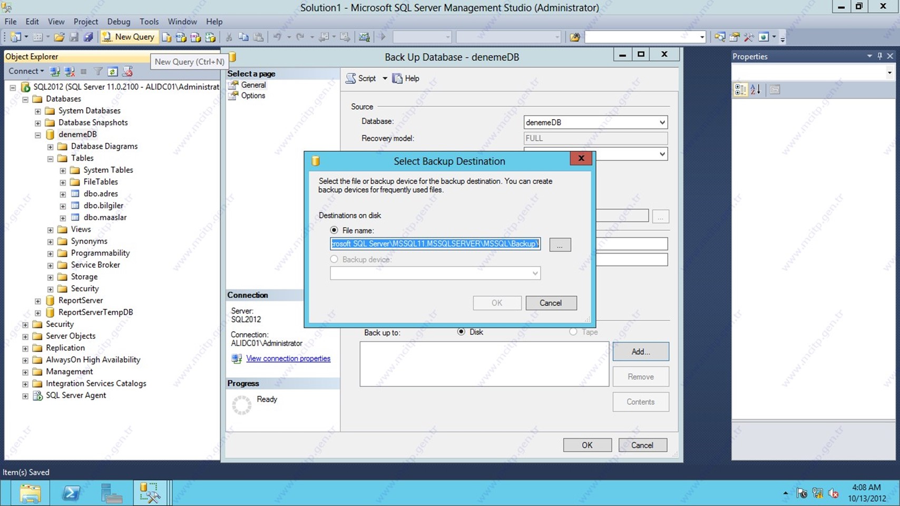Select the Tape radio button
900x506 pixels.
pyautogui.click(x=573, y=332)
